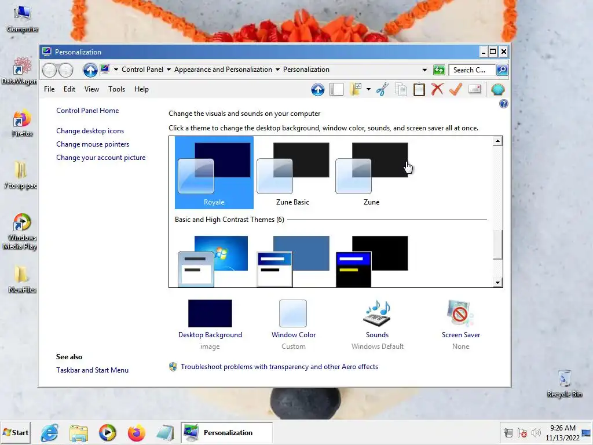Select the blue Windows Classic theme thumbnail

tap(292, 261)
